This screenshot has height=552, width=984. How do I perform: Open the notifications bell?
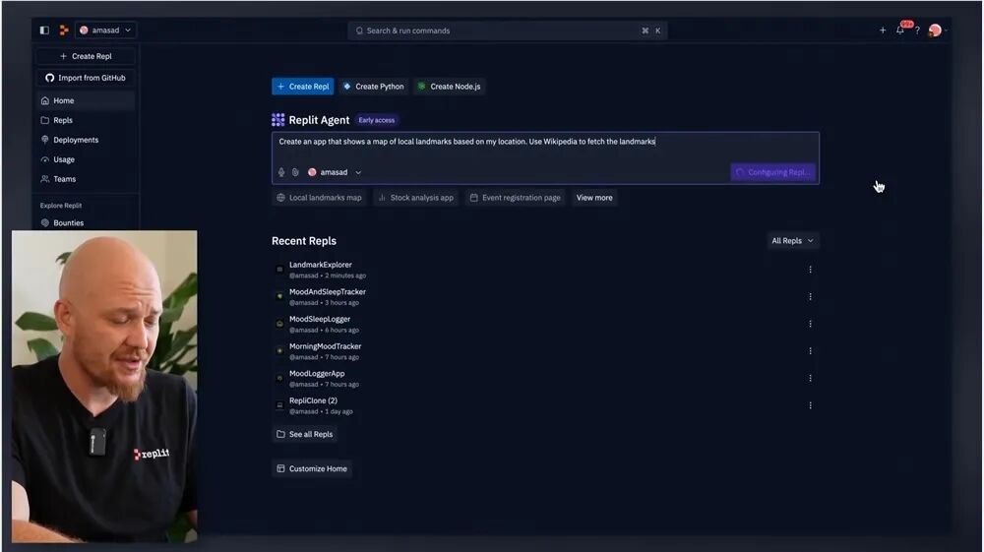coord(900,31)
